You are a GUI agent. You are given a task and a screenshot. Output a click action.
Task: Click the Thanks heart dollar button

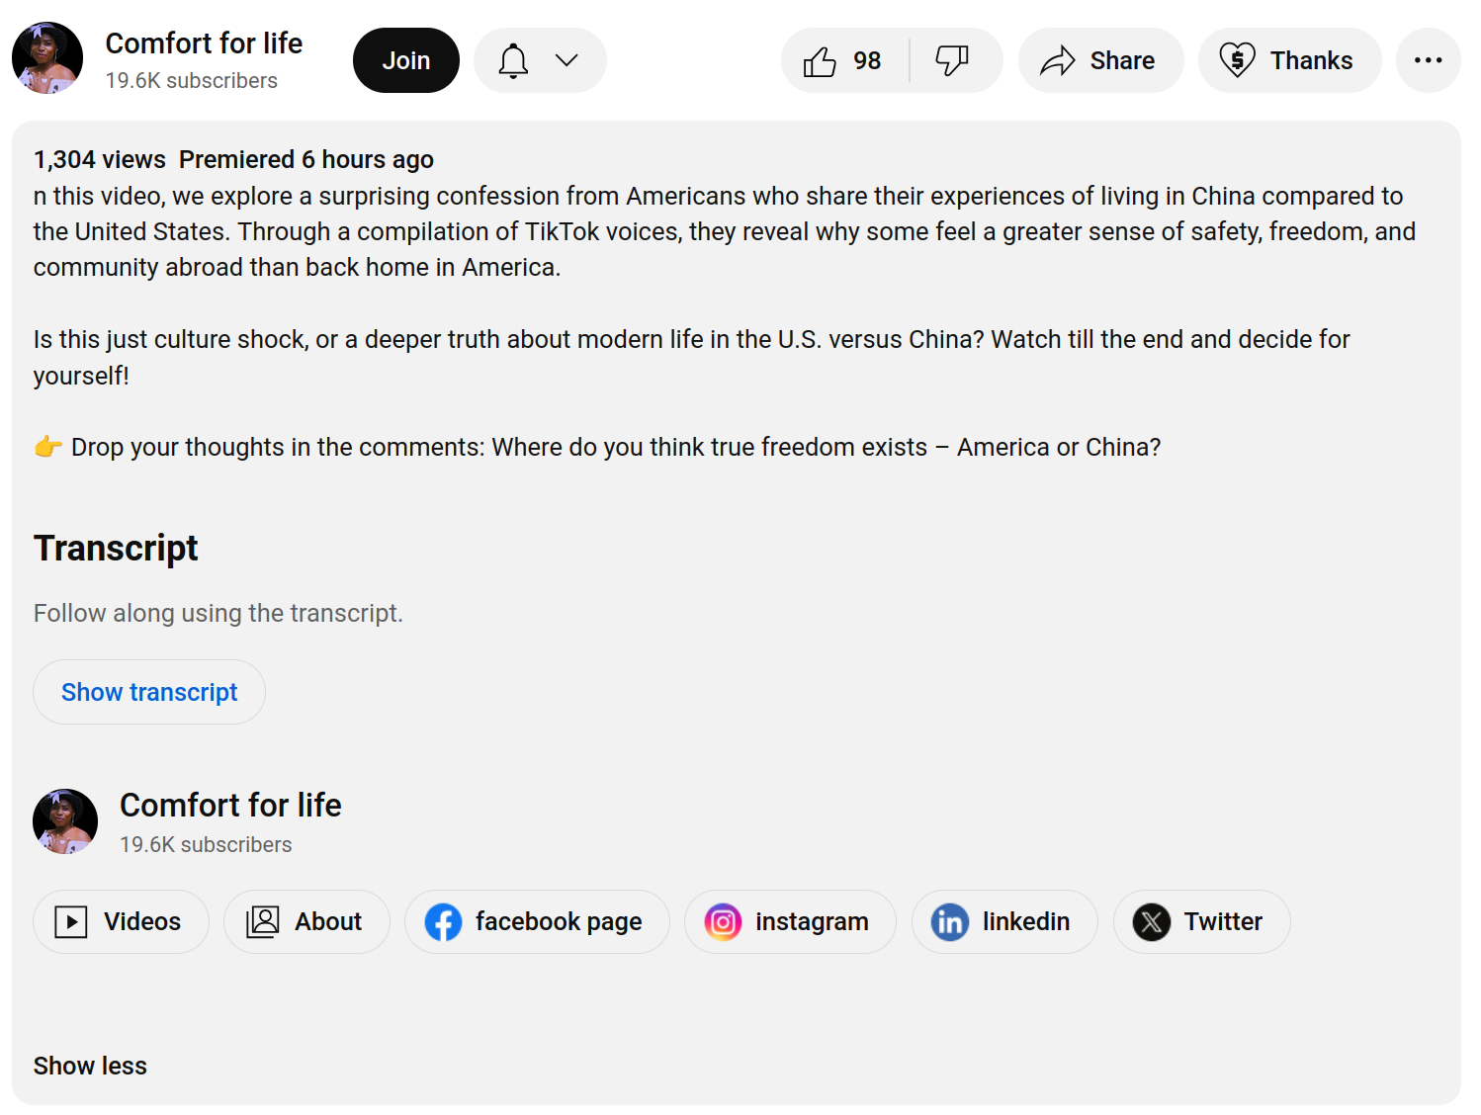1288,61
